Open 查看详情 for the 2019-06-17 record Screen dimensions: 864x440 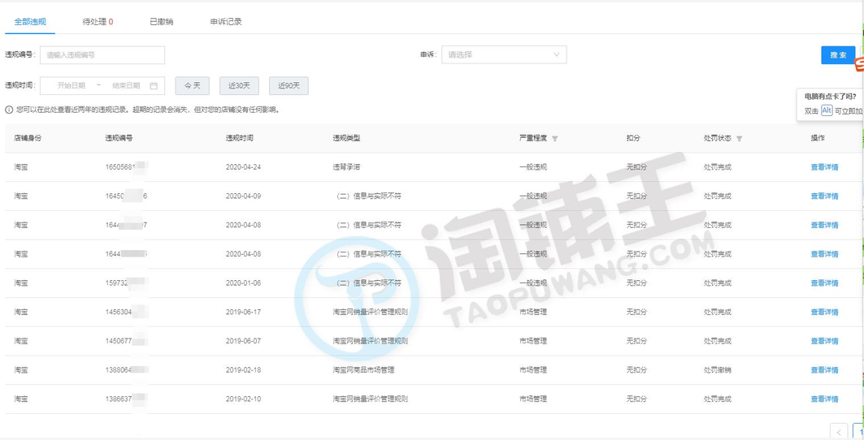tap(823, 313)
